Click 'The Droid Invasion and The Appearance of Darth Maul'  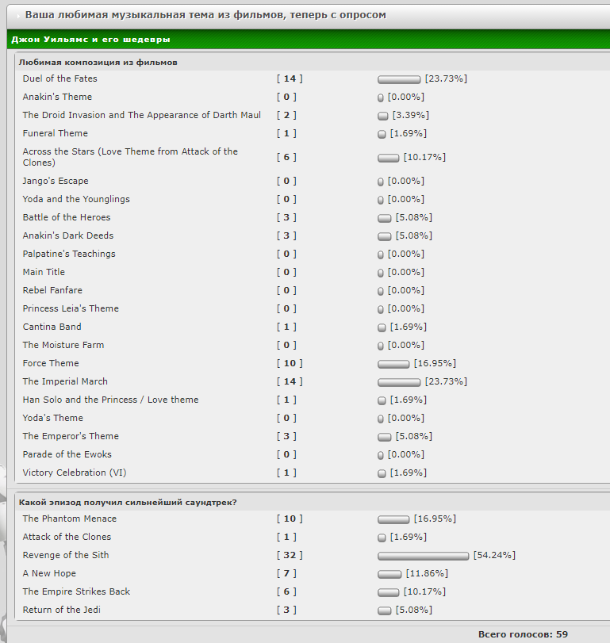[x=141, y=115]
